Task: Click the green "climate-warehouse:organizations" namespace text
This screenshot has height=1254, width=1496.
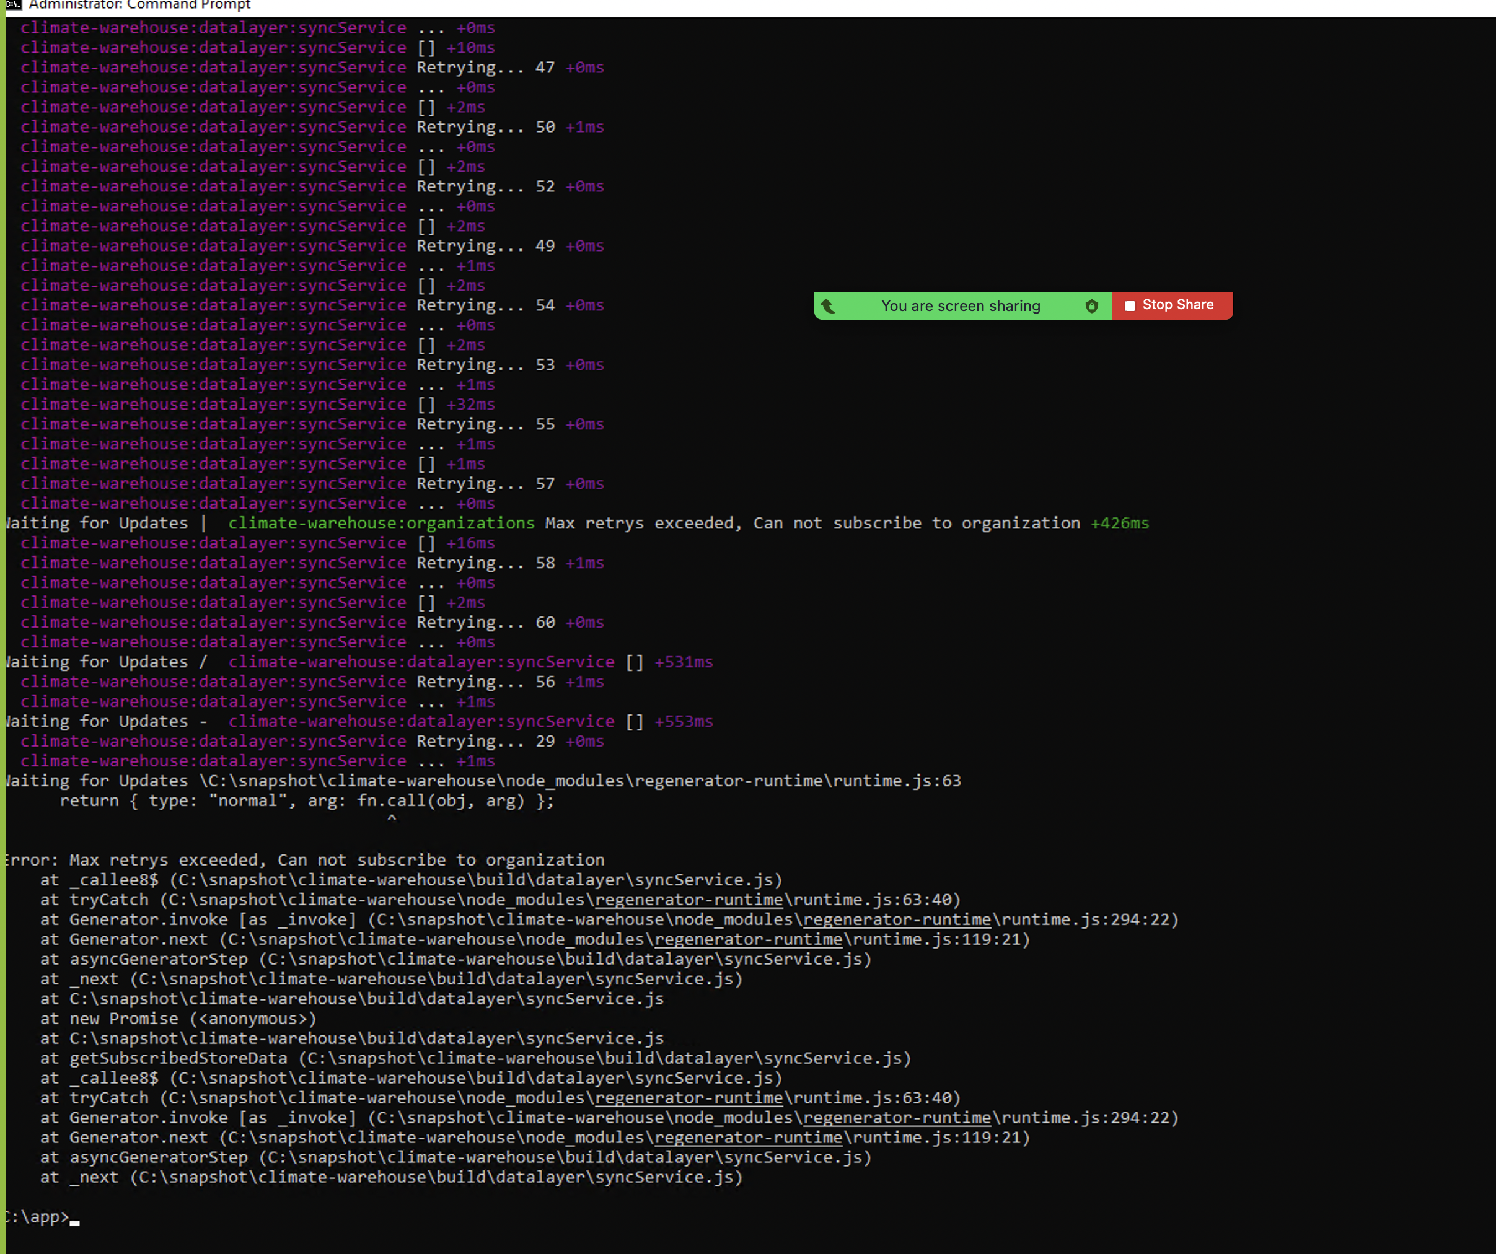Action: tap(381, 524)
